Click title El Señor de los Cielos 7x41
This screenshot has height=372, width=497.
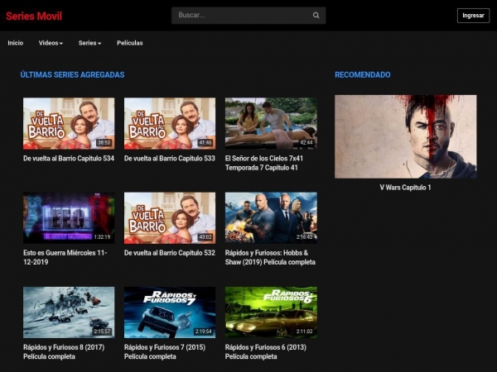pyautogui.click(x=264, y=163)
